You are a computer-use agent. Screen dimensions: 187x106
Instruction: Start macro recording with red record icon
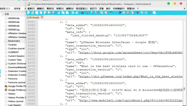(138, 13)
